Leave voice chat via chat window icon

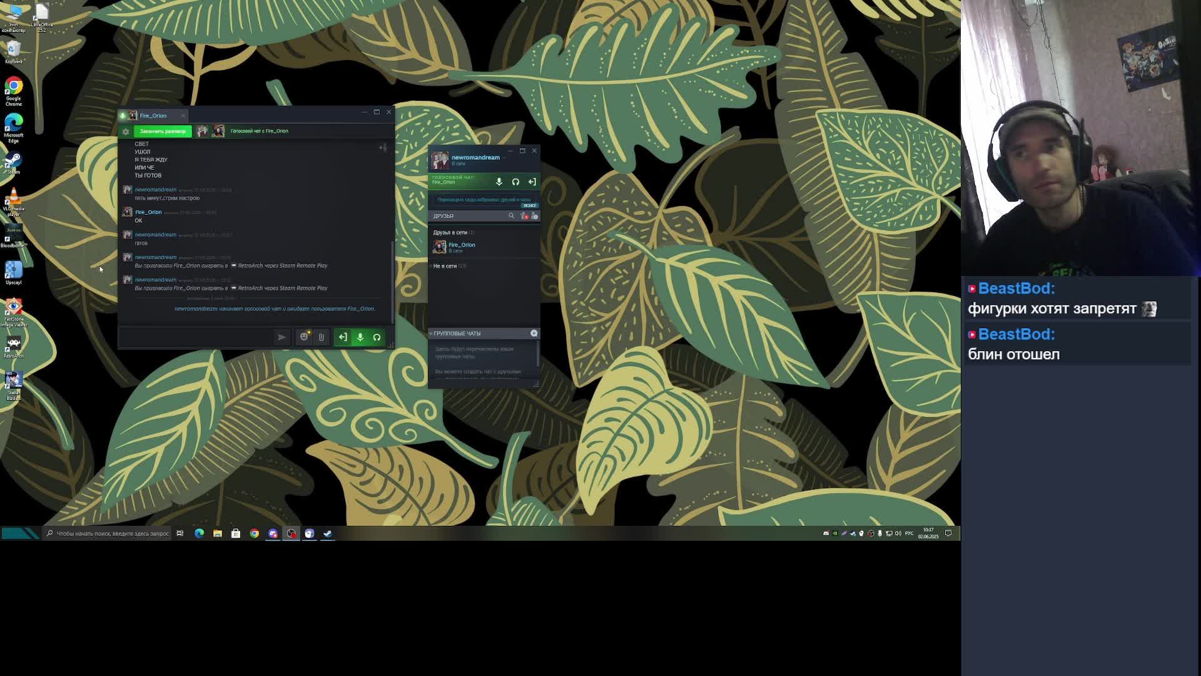[x=343, y=337]
